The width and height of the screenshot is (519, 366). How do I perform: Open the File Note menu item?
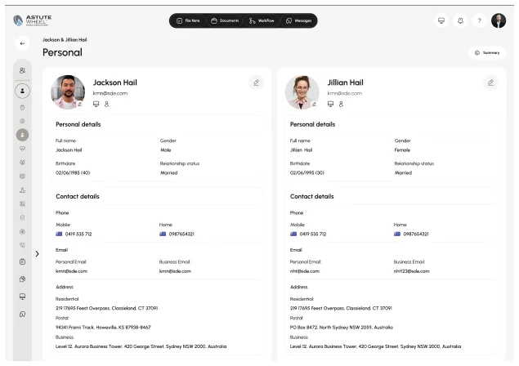[188, 20]
